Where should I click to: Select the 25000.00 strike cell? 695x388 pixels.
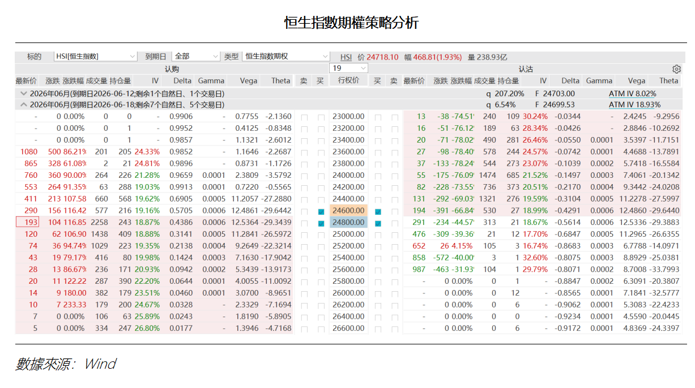(x=349, y=235)
